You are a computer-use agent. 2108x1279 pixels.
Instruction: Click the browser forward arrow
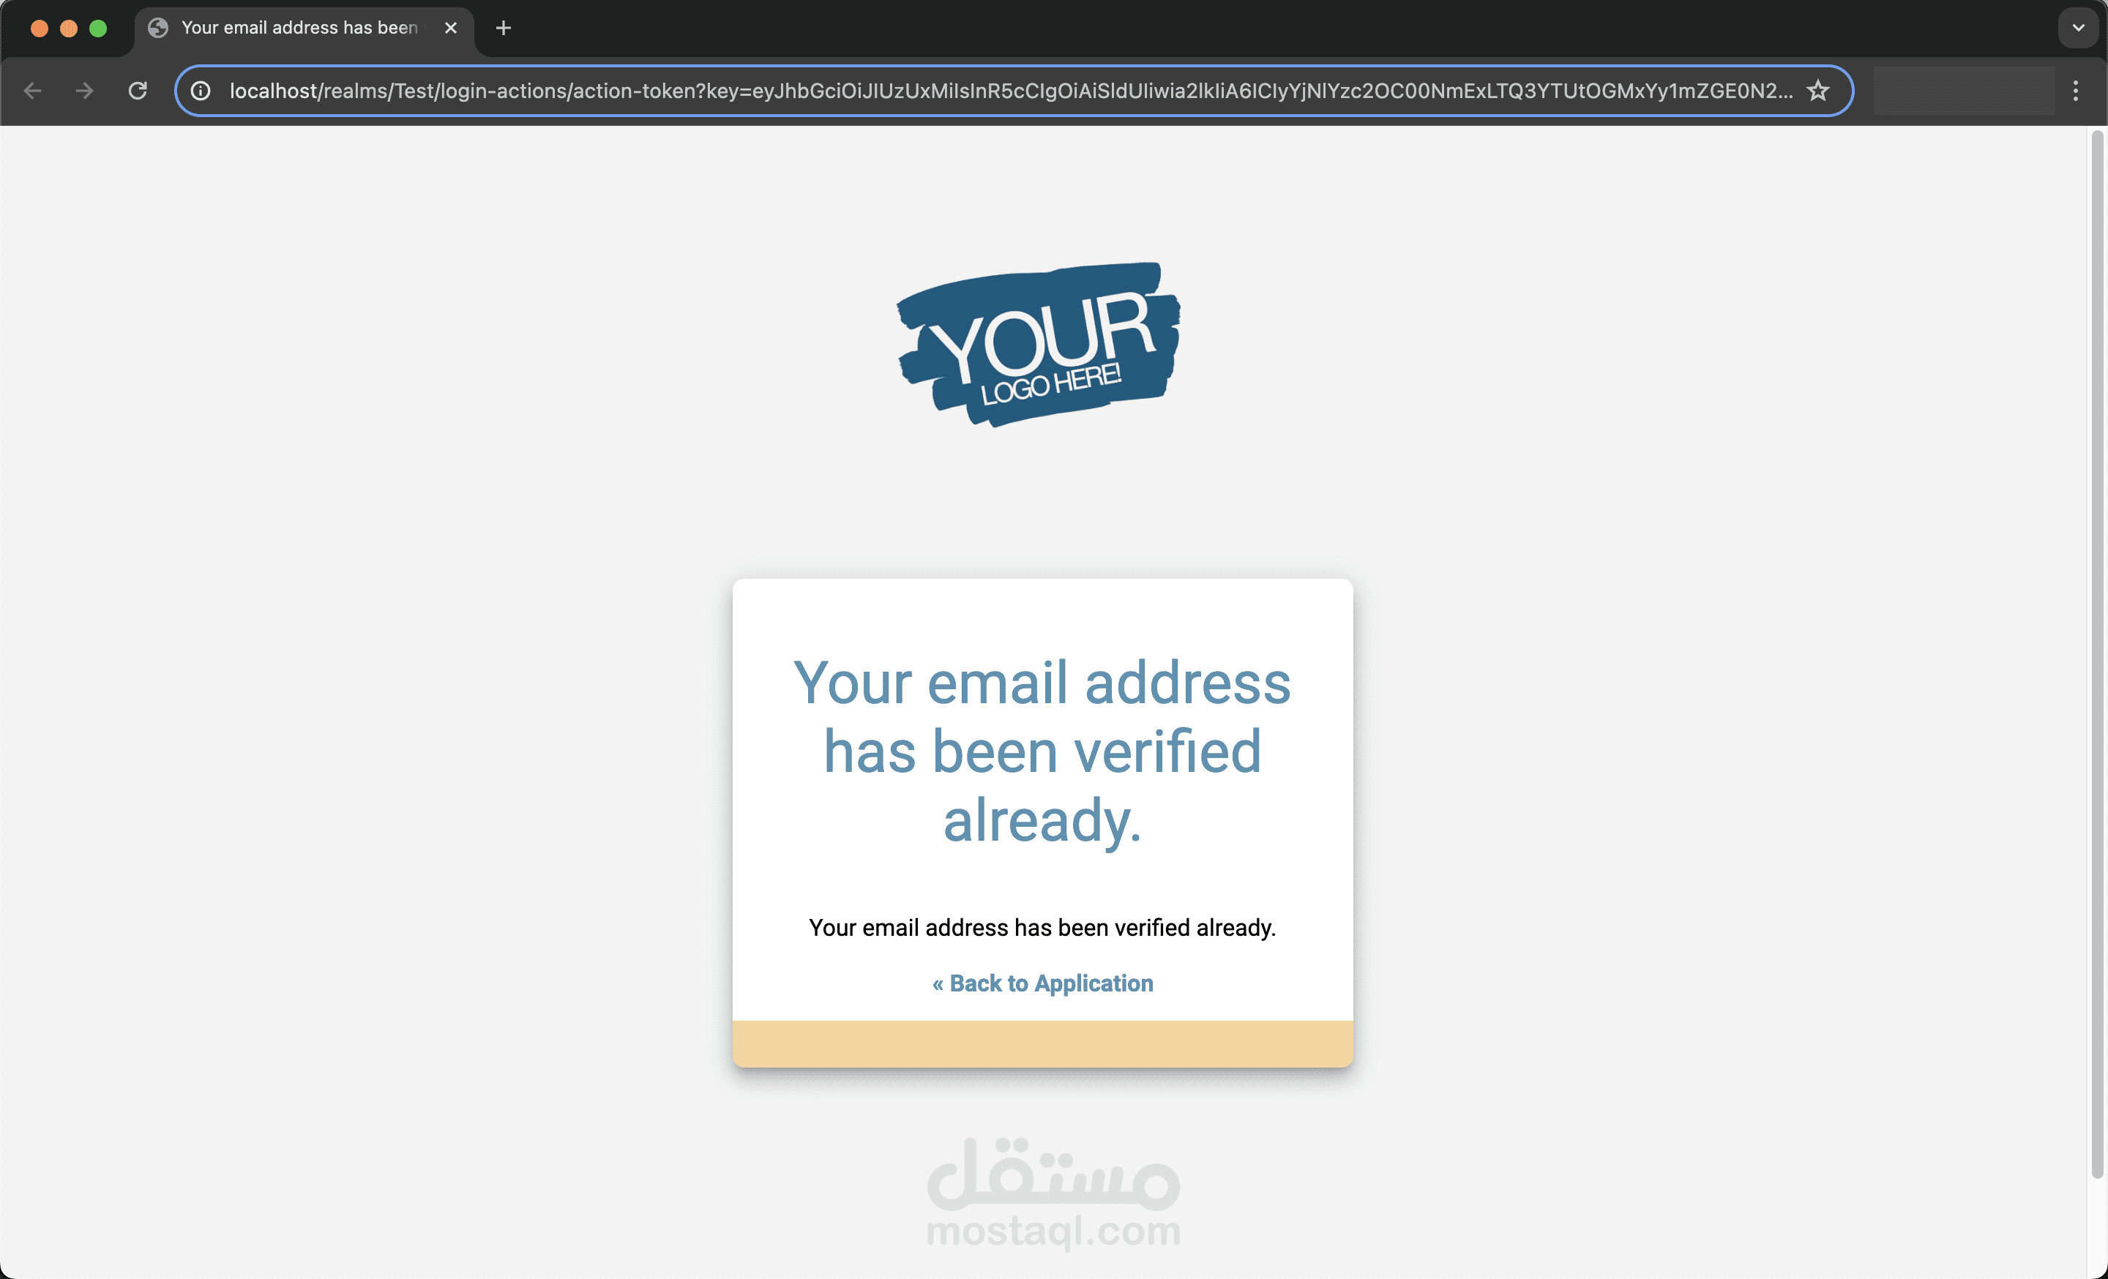(x=84, y=91)
